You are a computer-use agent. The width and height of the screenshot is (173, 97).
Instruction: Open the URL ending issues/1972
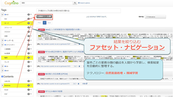55,66
